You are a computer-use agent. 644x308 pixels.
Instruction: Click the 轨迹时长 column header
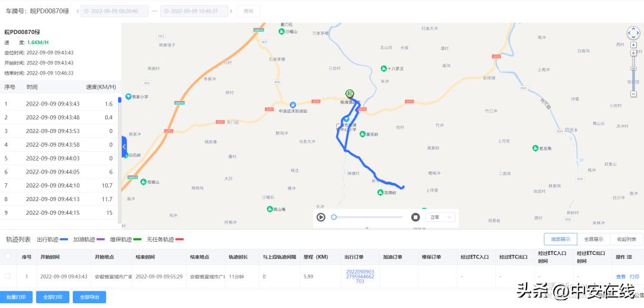coord(238,257)
